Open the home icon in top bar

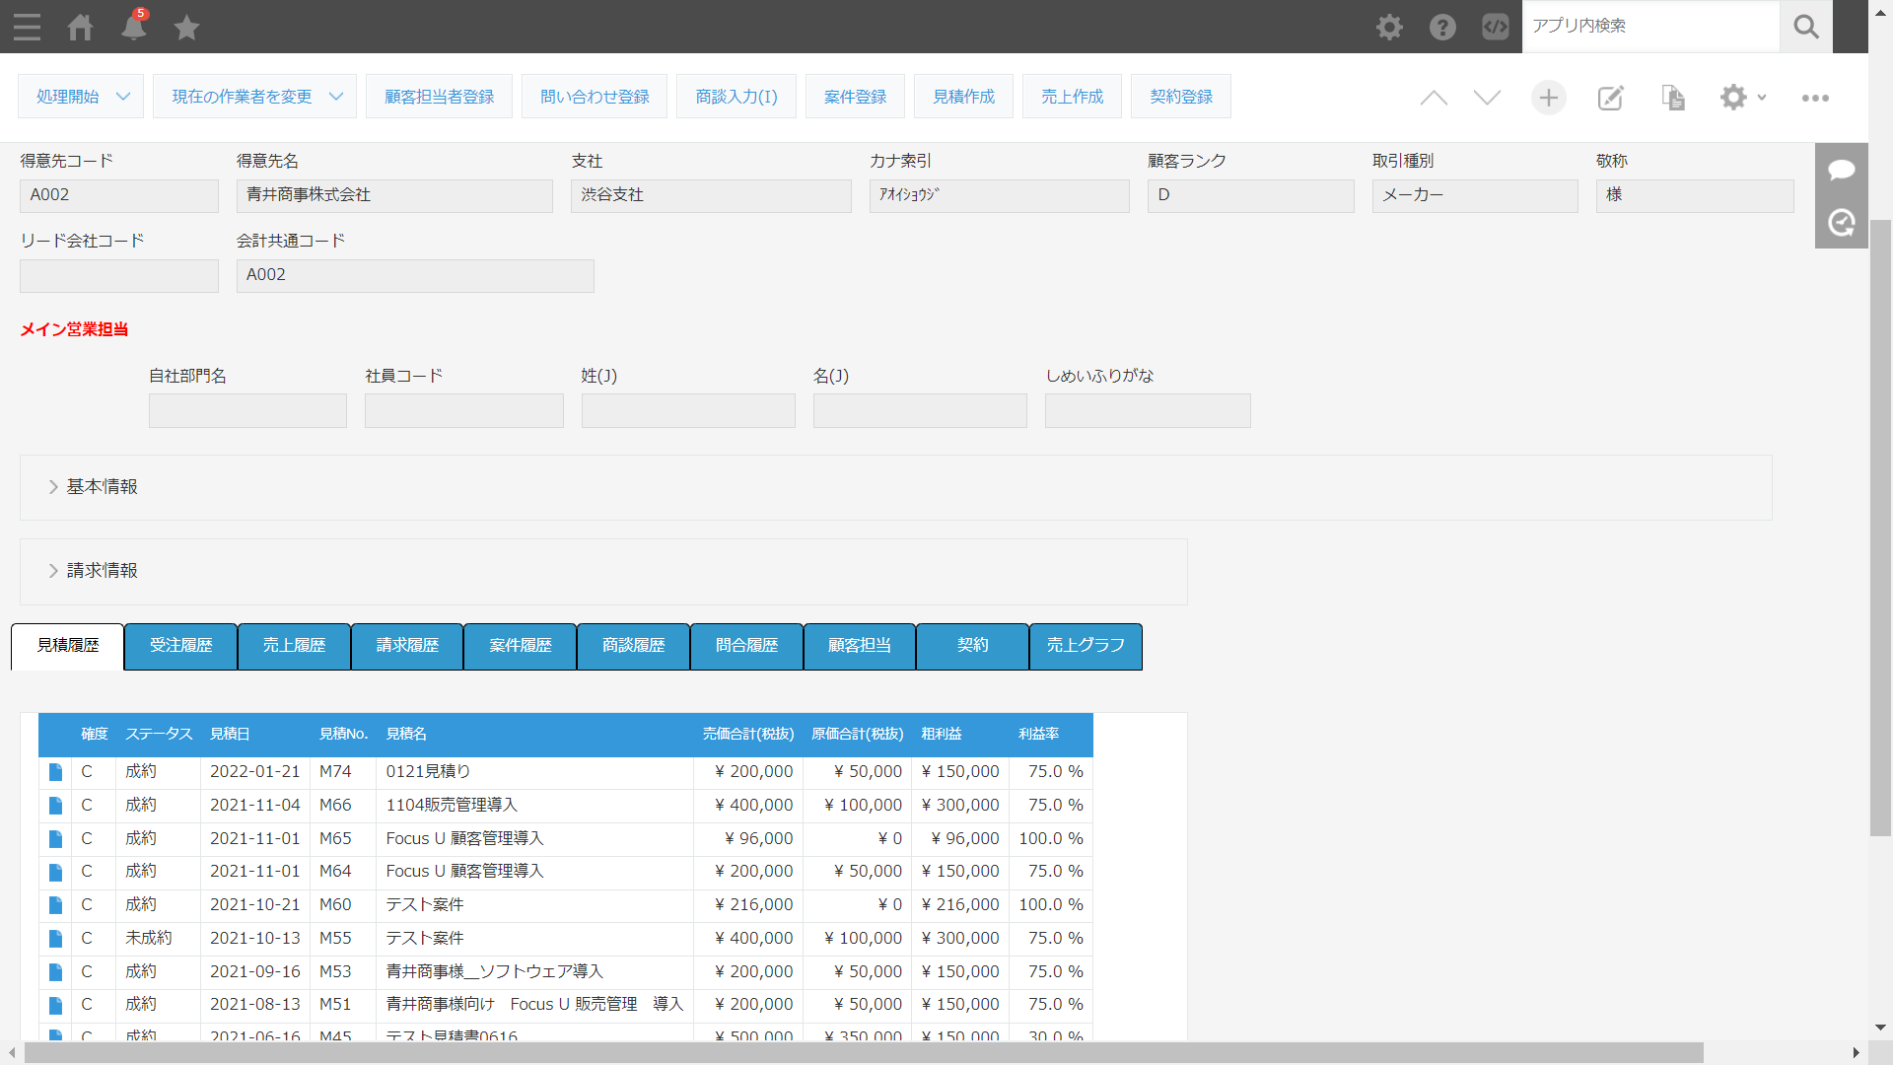coord(81,27)
